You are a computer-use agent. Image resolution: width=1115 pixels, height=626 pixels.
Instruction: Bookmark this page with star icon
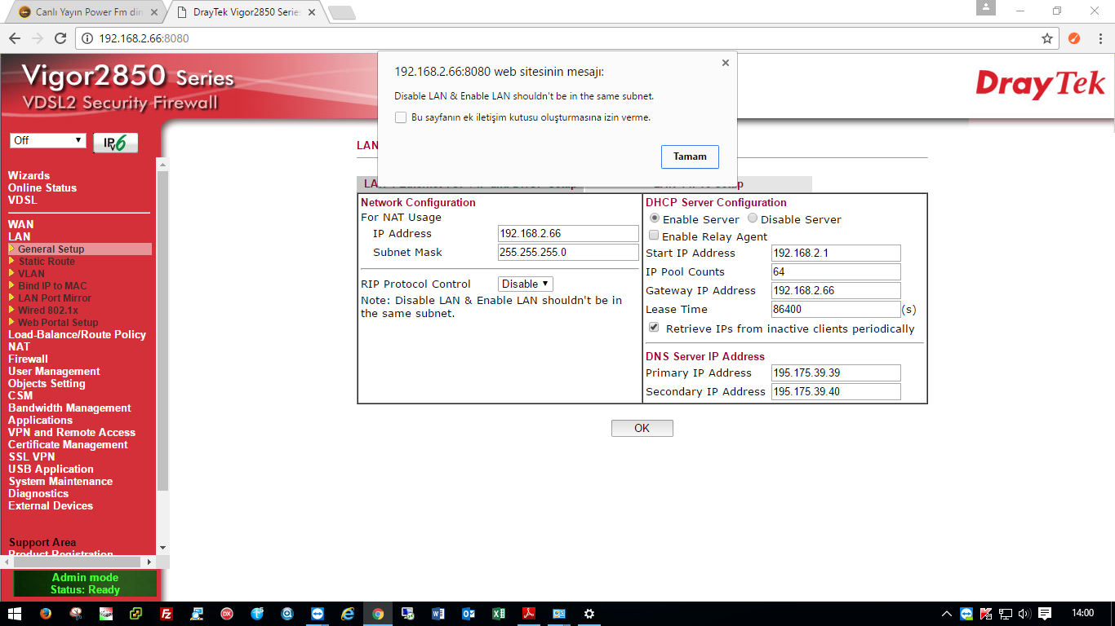coord(1047,38)
